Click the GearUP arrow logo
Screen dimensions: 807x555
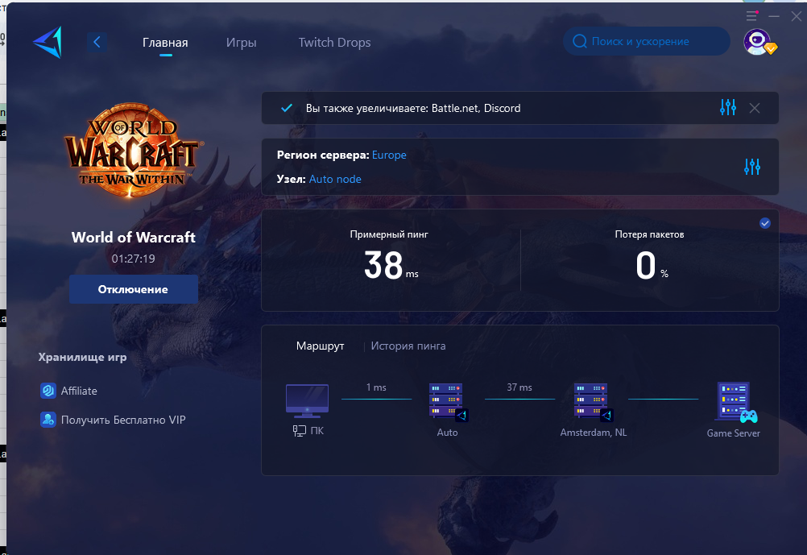[x=48, y=42]
